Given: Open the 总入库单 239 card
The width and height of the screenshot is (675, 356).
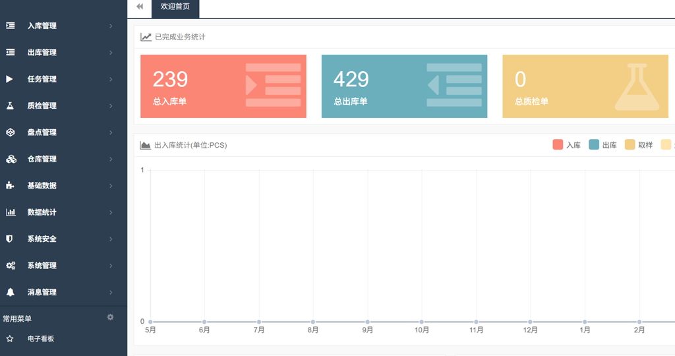Looking at the screenshot, I should 223,86.
